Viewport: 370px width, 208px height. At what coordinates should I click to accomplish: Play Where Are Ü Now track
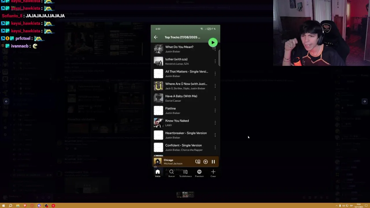click(x=186, y=84)
